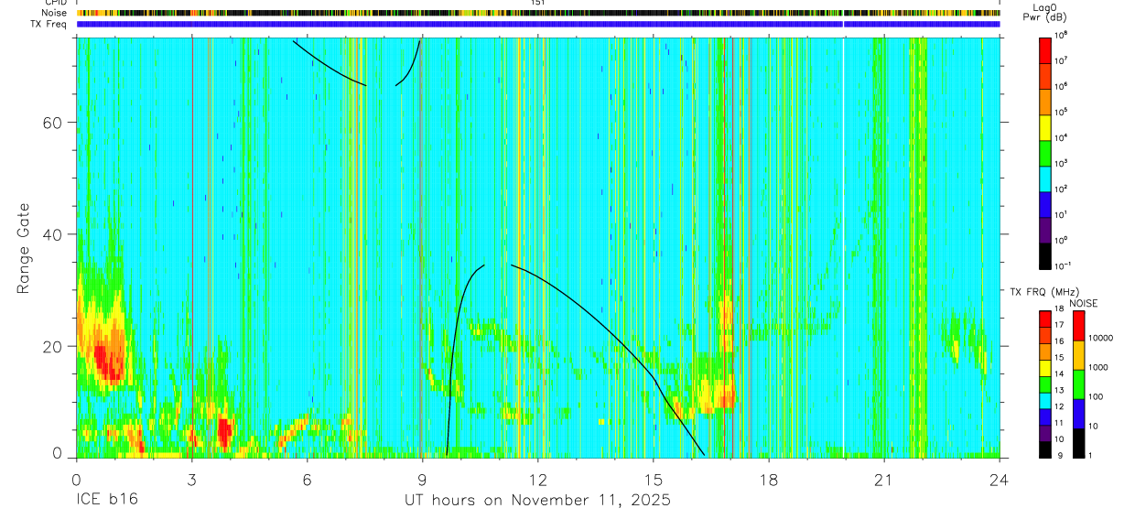1124x519 pixels.
Task: Click the 'Lag0 Pwr (dB)' colorbar title
Action: pos(1044,13)
